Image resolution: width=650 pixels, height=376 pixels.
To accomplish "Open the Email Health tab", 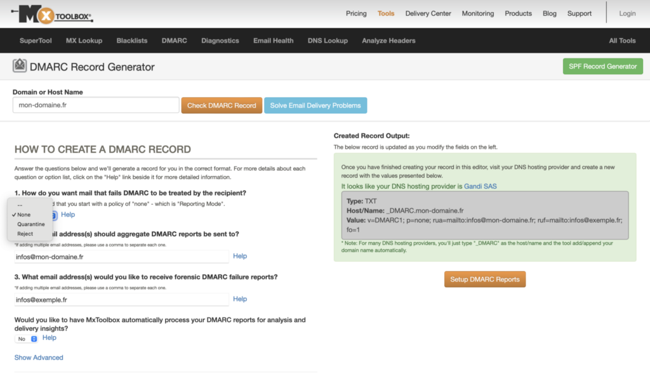I will click(x=273, y=41).
